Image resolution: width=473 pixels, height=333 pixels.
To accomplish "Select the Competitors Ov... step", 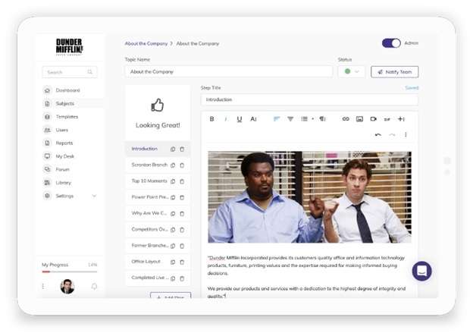I will (149, 229).
